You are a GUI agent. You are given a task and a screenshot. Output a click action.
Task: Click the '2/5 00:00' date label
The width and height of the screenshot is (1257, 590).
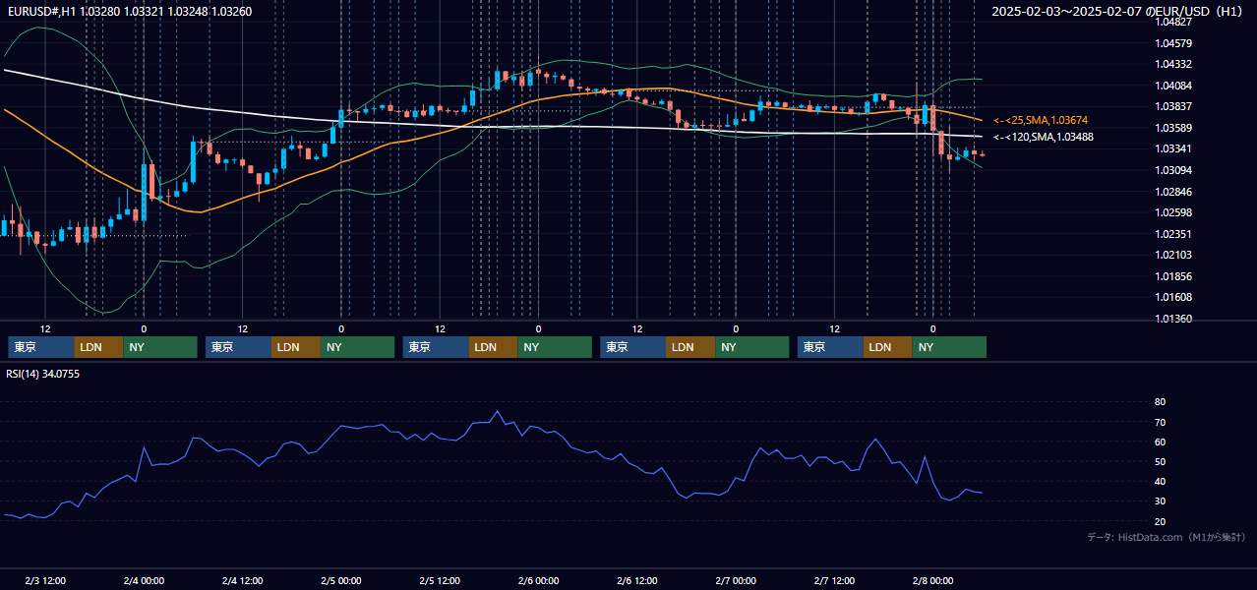click(341, 580)
